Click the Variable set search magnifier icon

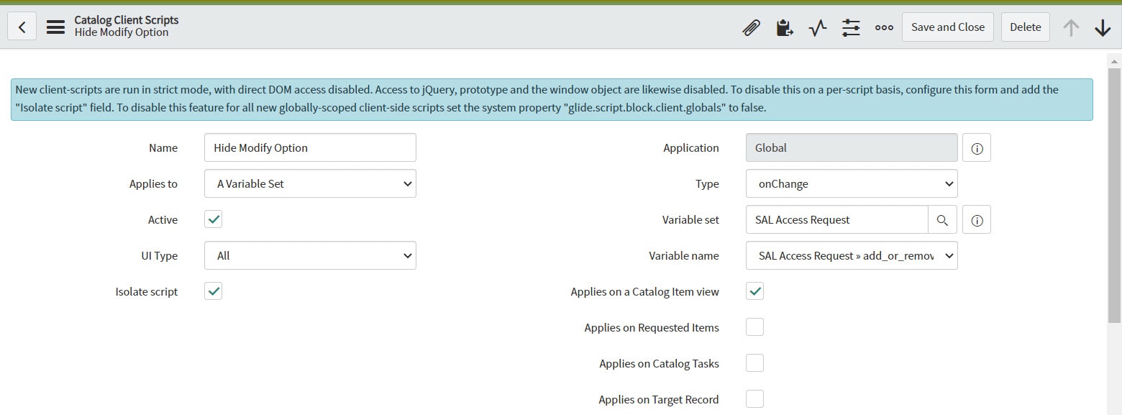point(942,219)
